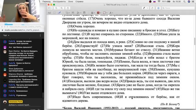Focus the Preview search field

178,8
